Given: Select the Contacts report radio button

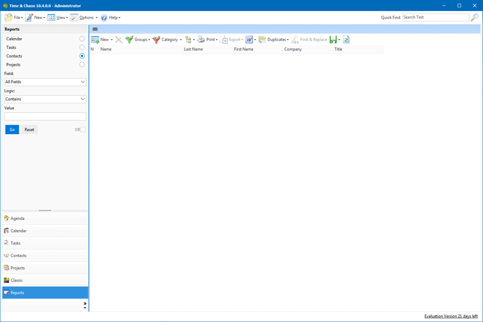Looking at the screenshot, I should tap(82, 56).
